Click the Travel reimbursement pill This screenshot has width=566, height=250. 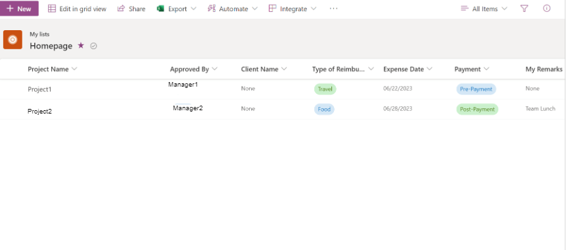coord(325,89)
